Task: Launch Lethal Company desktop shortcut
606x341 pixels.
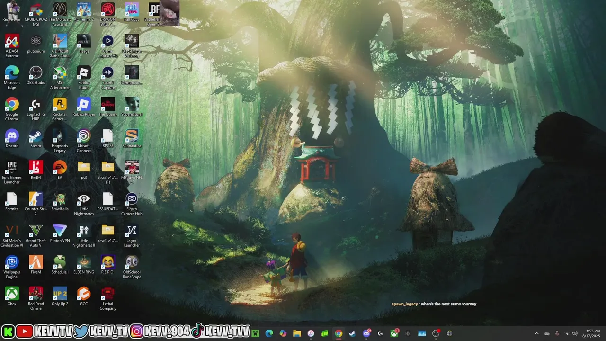Action: tap(108, 299)
